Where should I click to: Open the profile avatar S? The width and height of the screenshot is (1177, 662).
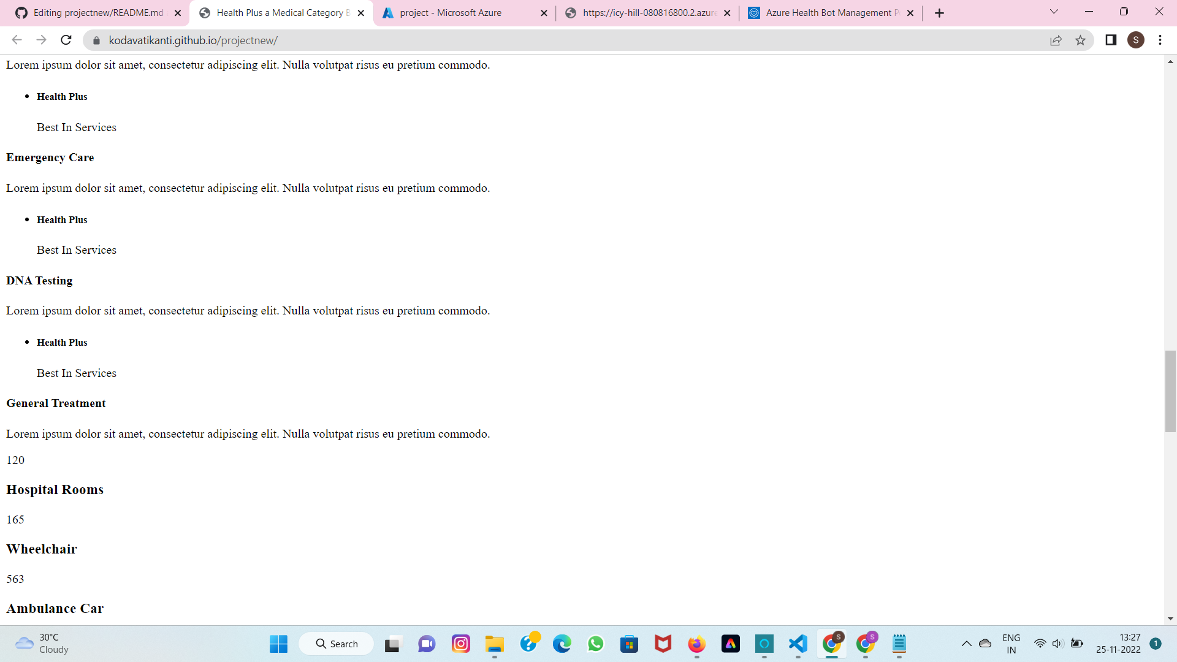point(1136,40)
